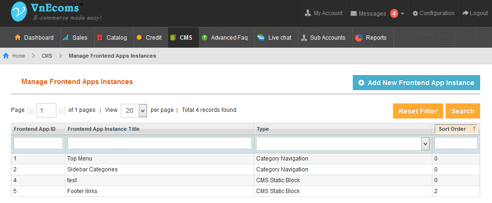Click the Reports pie chart icon

359,38
